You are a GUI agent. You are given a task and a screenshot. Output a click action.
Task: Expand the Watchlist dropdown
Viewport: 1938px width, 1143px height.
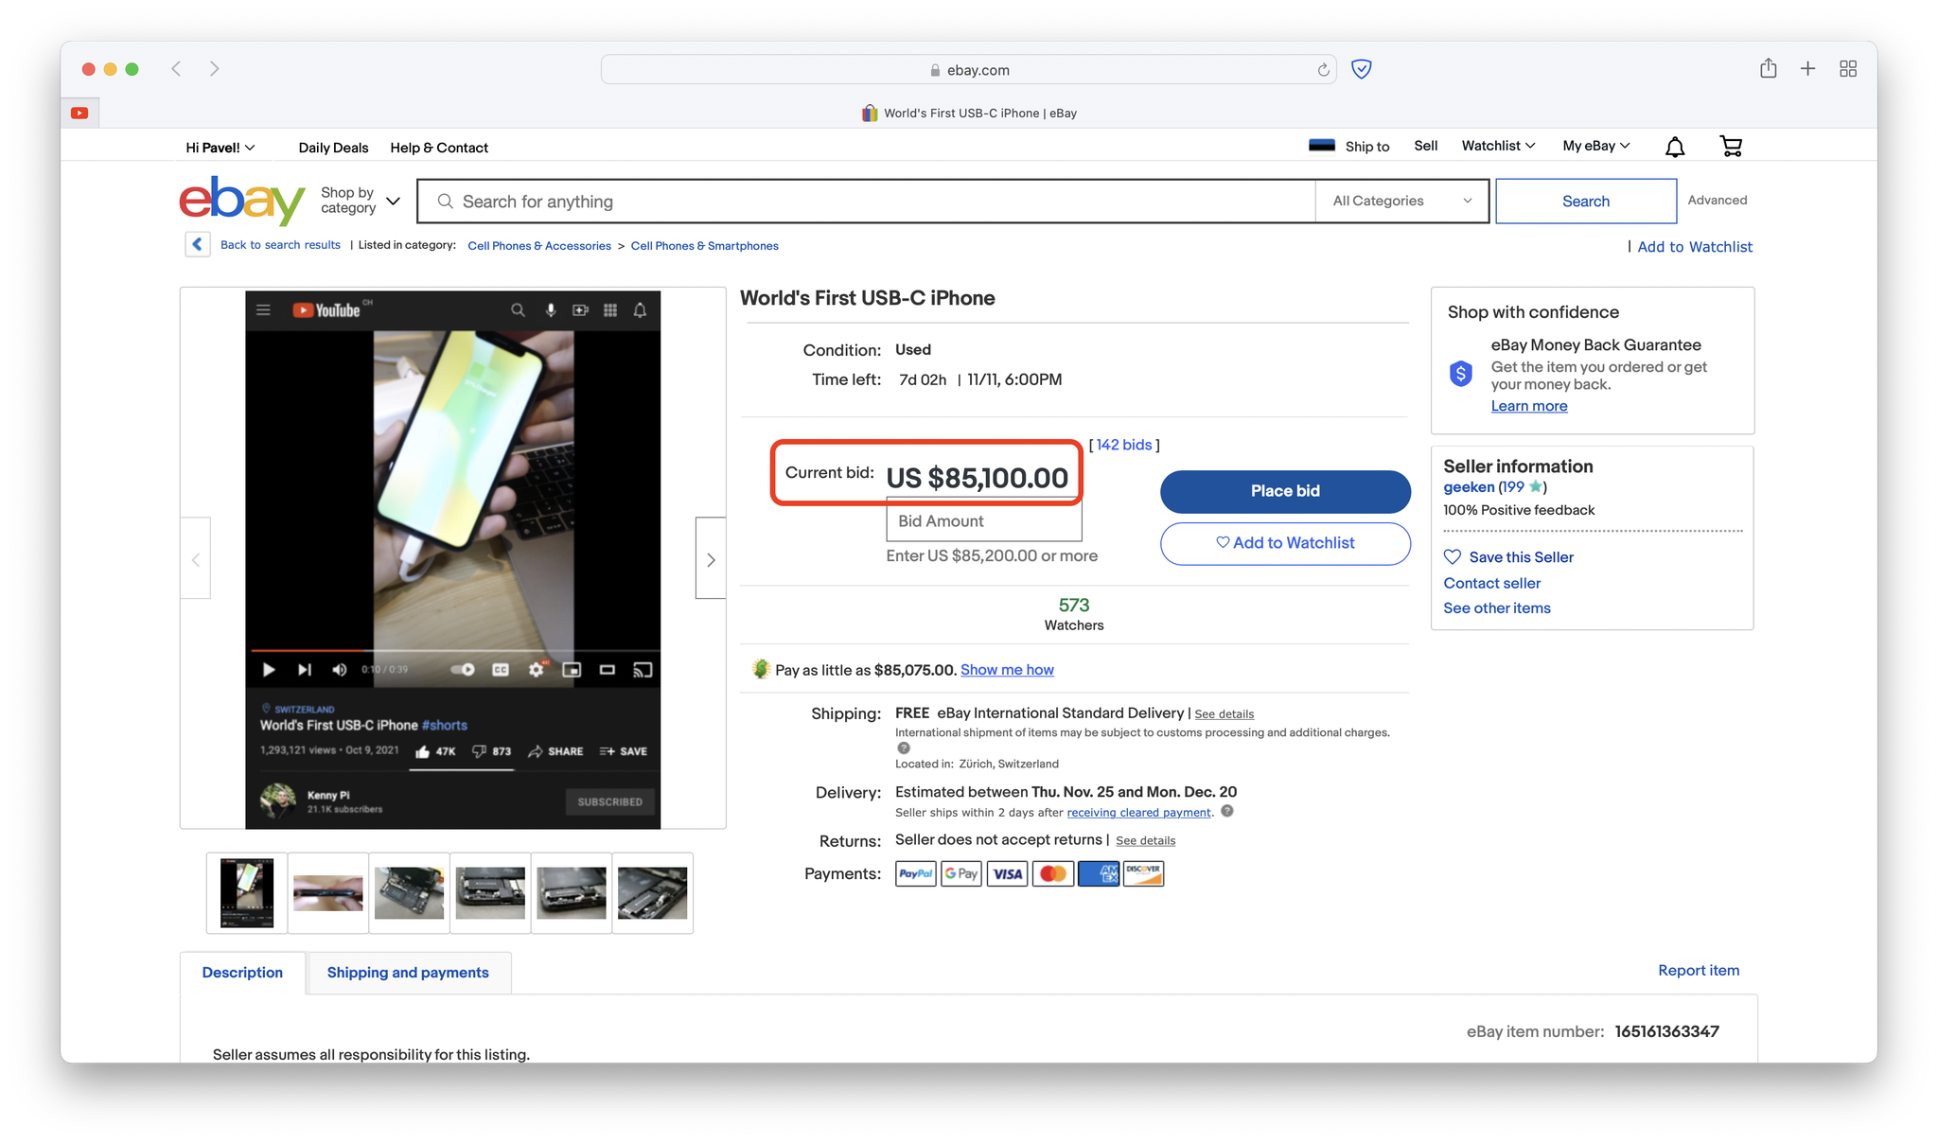click(1498, 146)
